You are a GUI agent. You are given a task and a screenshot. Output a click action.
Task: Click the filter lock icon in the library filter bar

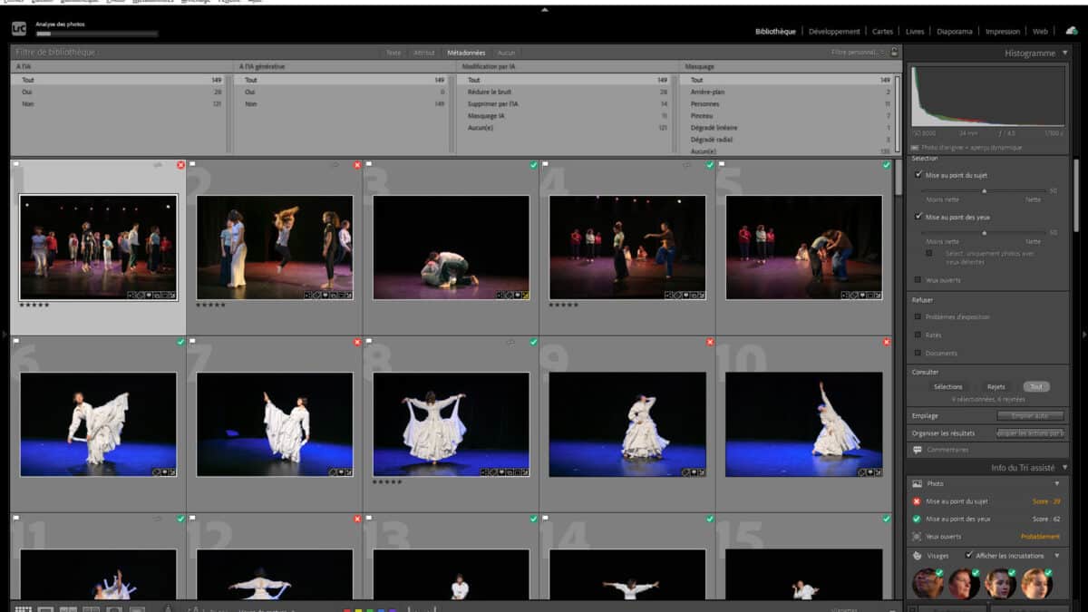895,53
